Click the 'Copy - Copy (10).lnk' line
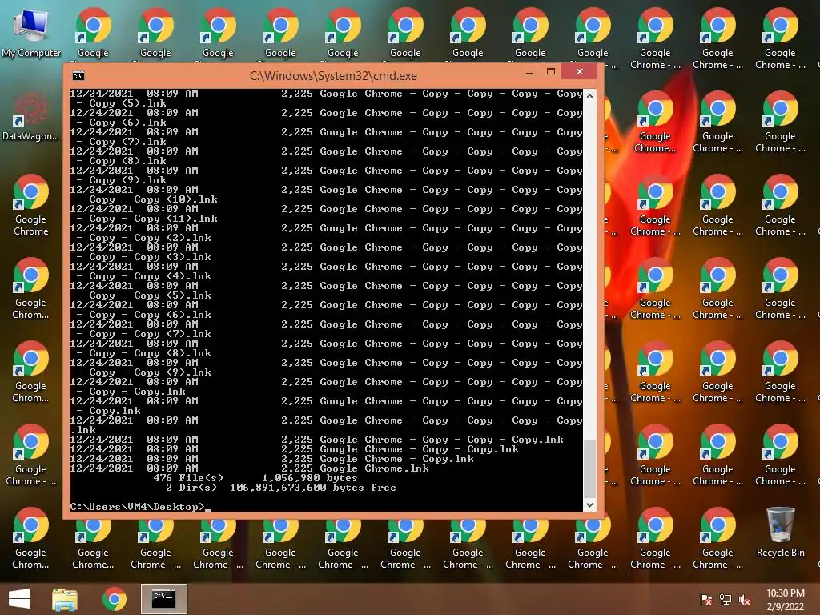Viewport: 820px width, 615px height. [147, 199]
